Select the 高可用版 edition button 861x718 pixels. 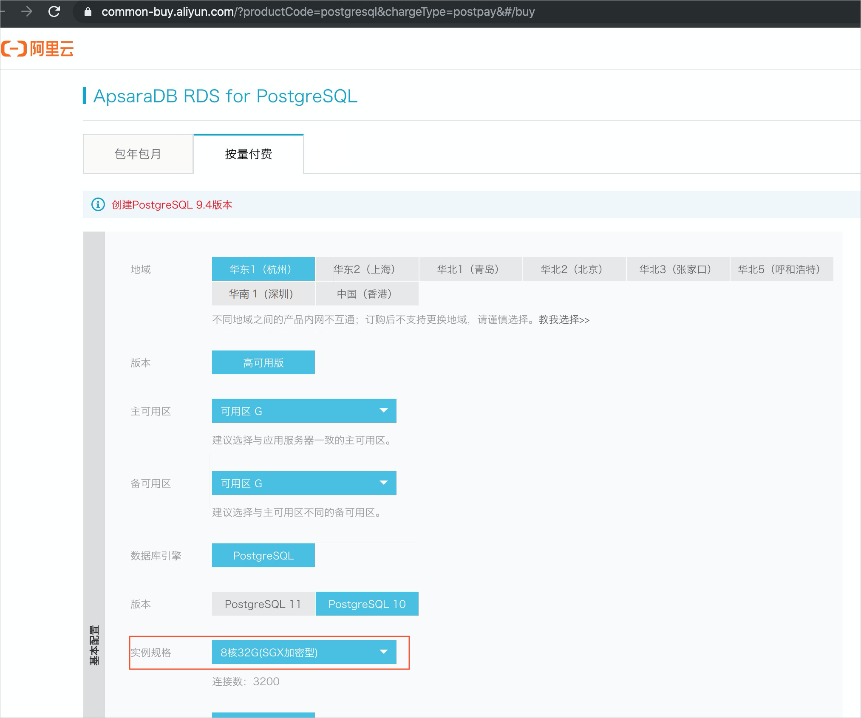pyautogui.click(x=263, y=362)
